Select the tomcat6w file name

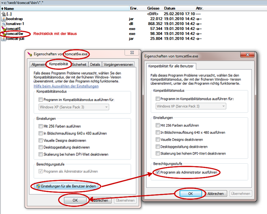pos(15,34)
